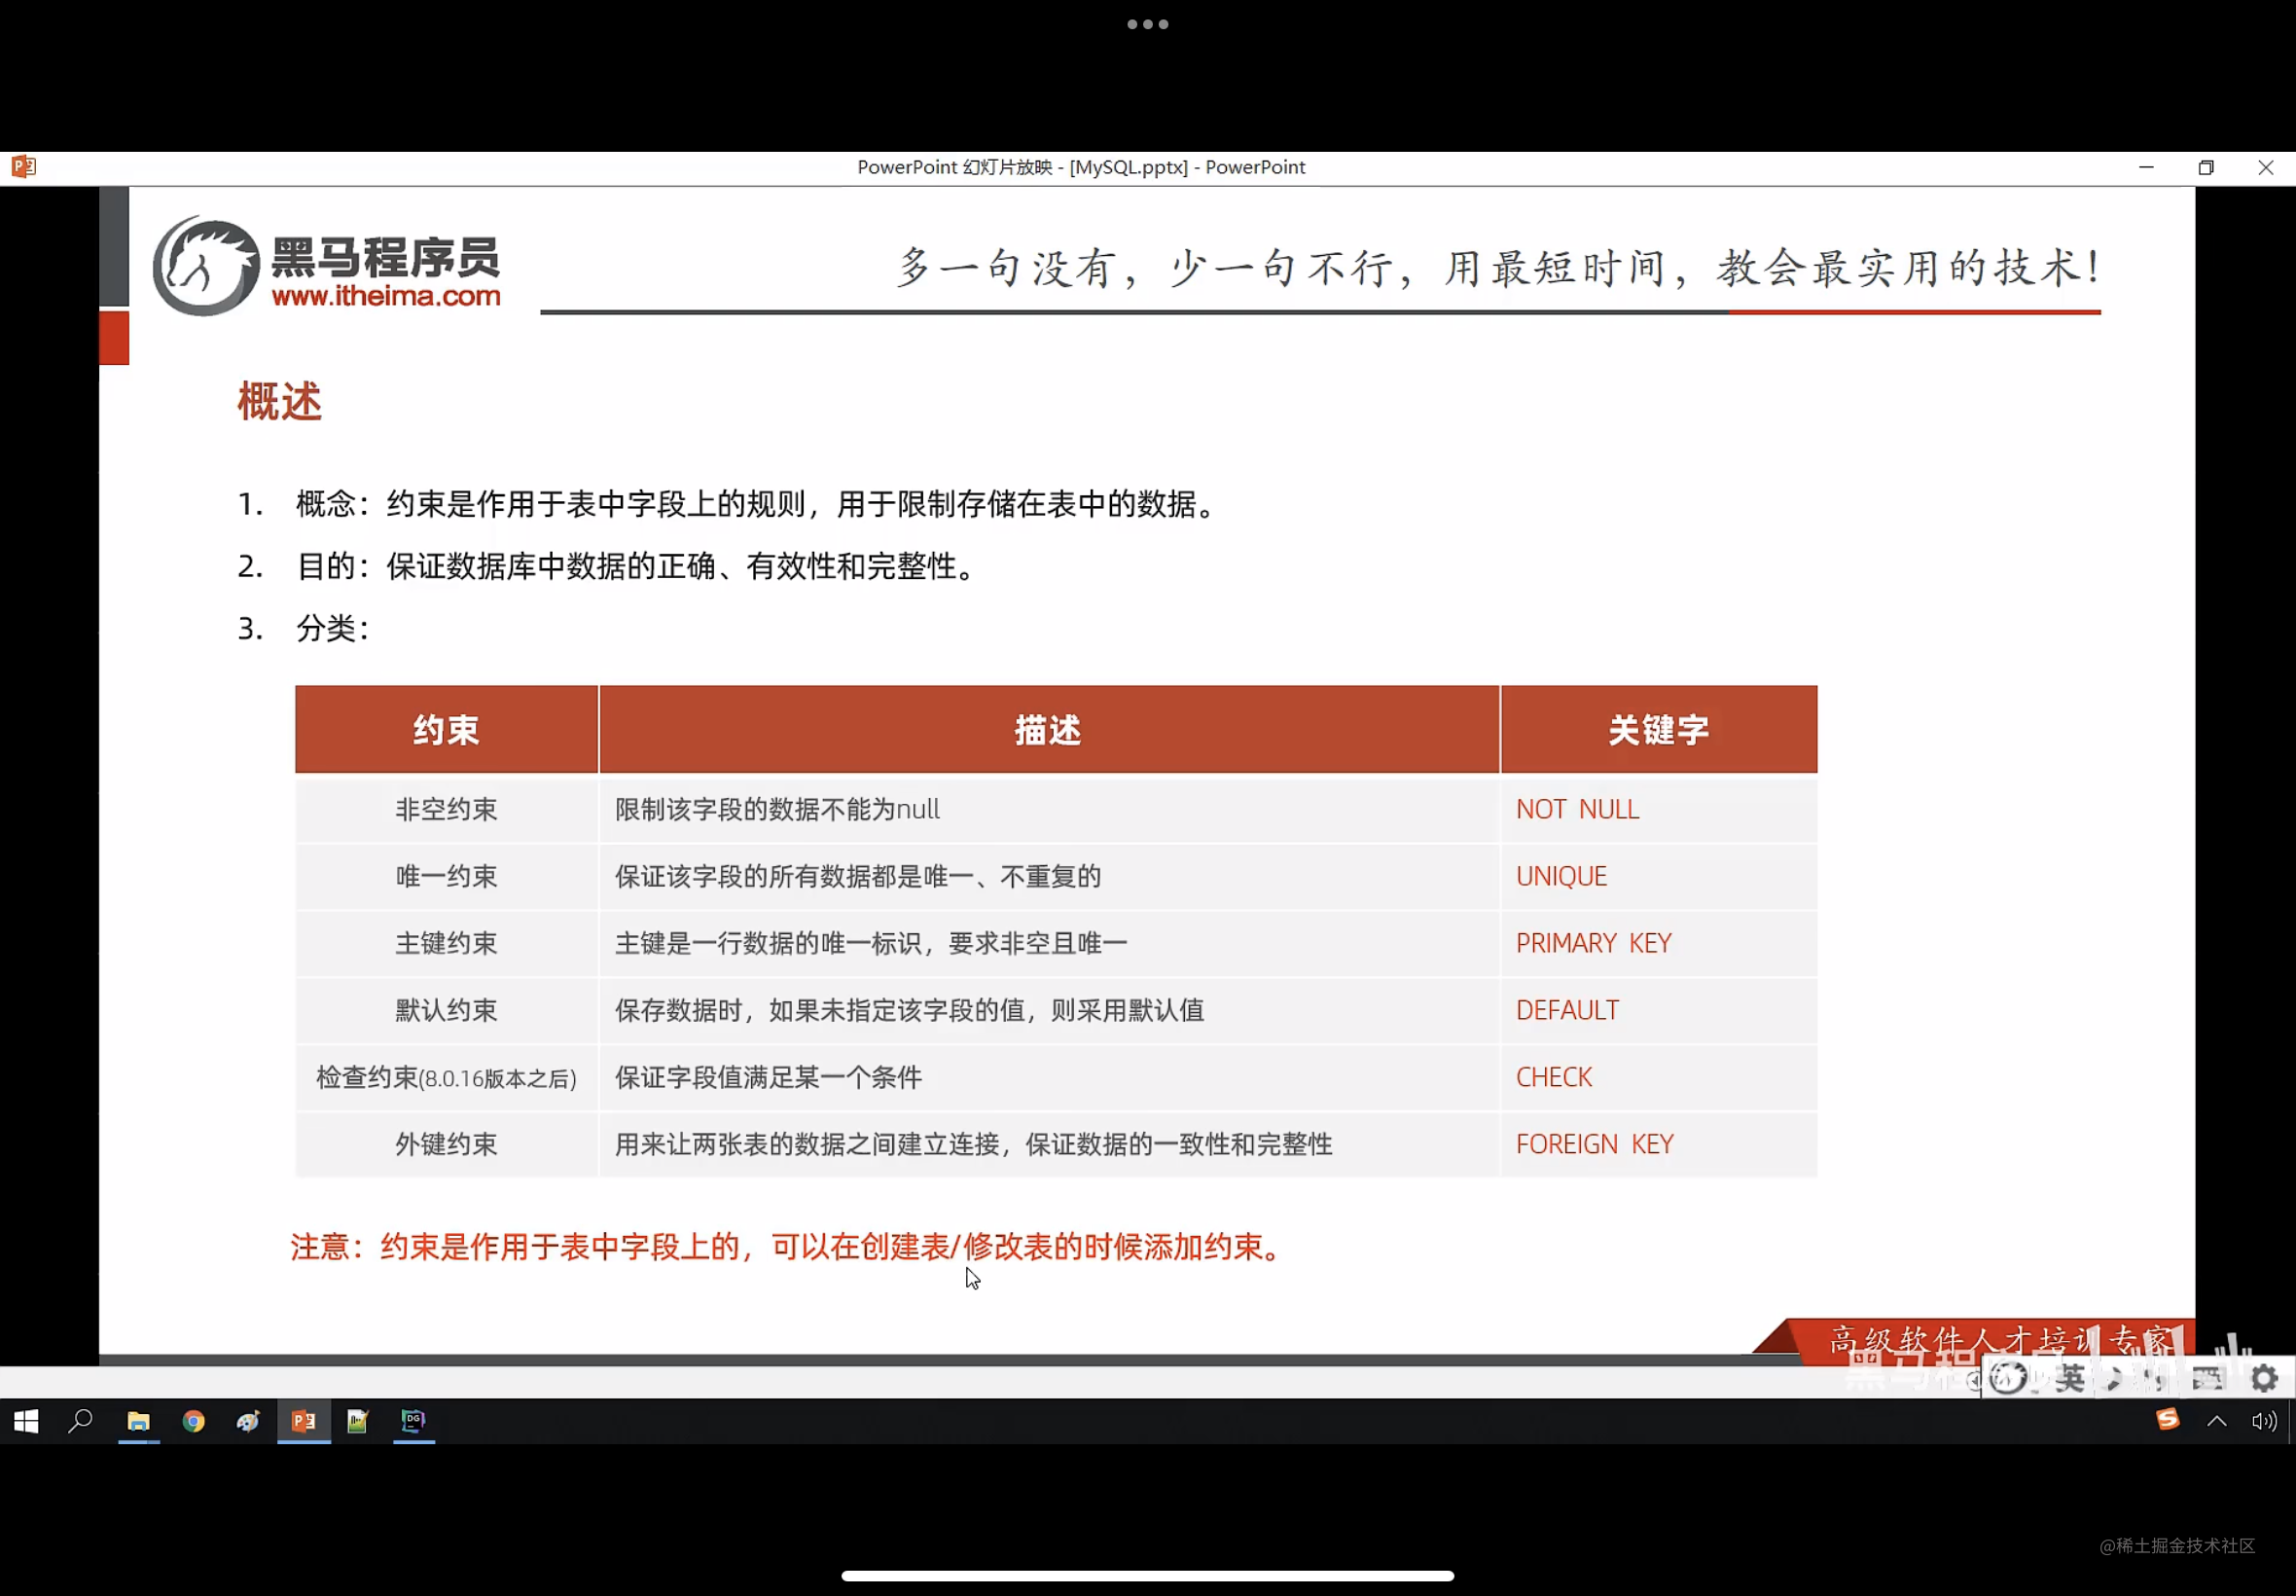Expand hidden system tray icons
This screenshot has width=2296, height=1596.
coord(2216,1420)
